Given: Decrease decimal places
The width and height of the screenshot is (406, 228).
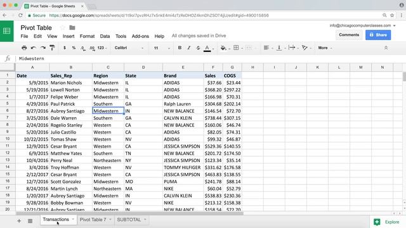Looking at the screenshot, I should tap(83, 48).
